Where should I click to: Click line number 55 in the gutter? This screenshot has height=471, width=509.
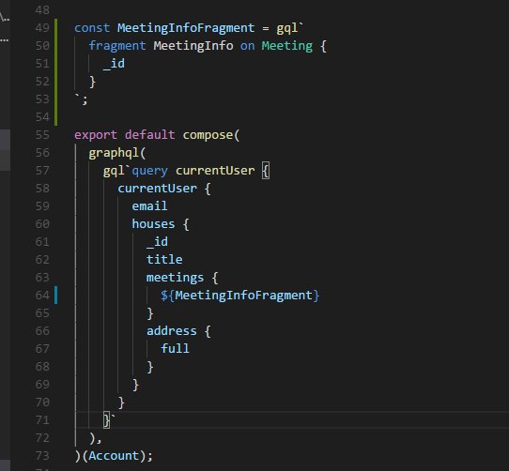pyautogui.click(x=42, y=135)
